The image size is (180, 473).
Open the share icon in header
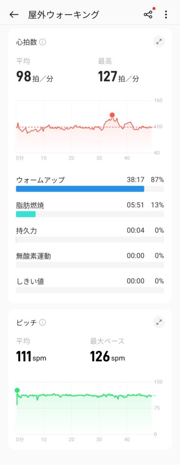(148, 14)
